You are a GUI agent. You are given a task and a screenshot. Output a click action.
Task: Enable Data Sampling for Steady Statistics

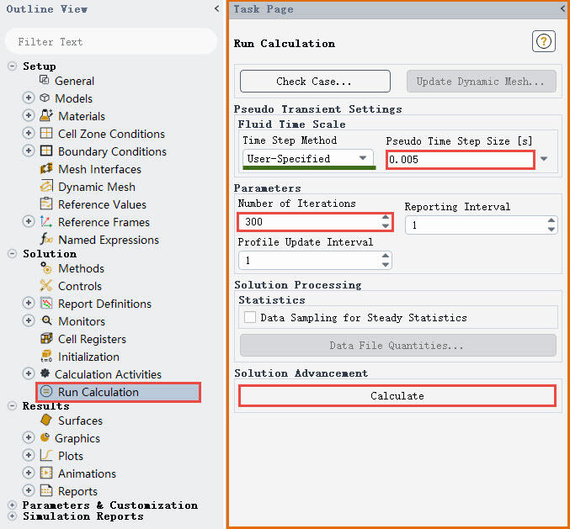[250, 318]
